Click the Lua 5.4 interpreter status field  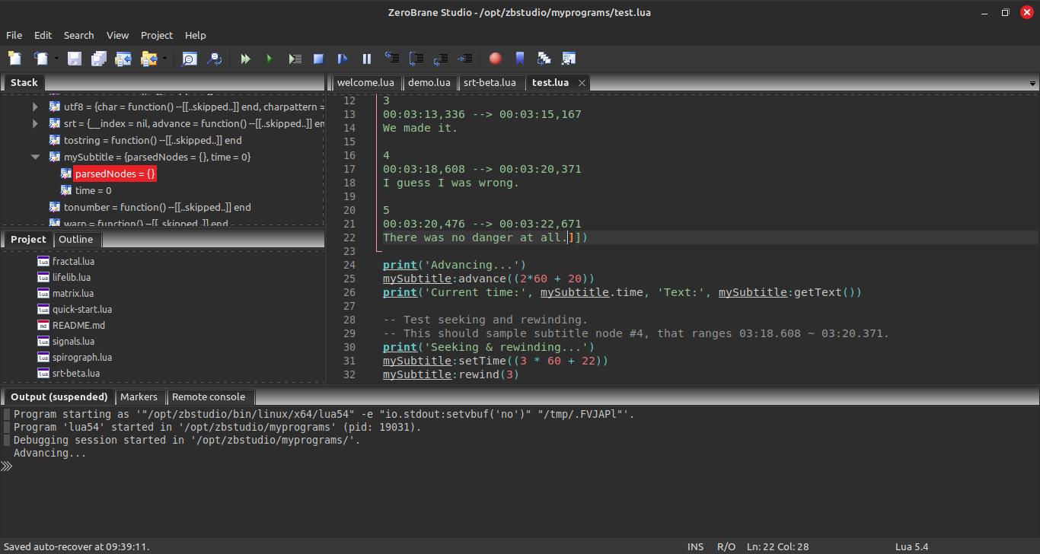(911, 546)
